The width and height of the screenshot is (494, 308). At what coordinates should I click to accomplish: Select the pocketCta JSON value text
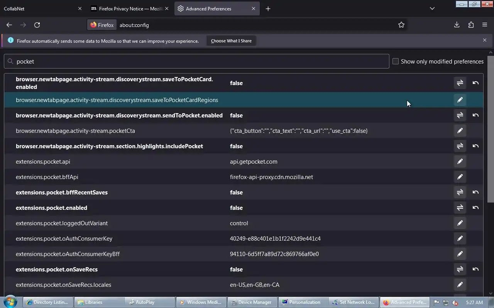pyautogui.click(x=299, y=131)
